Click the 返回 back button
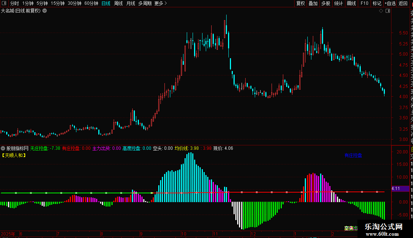 tap(403, 3)
